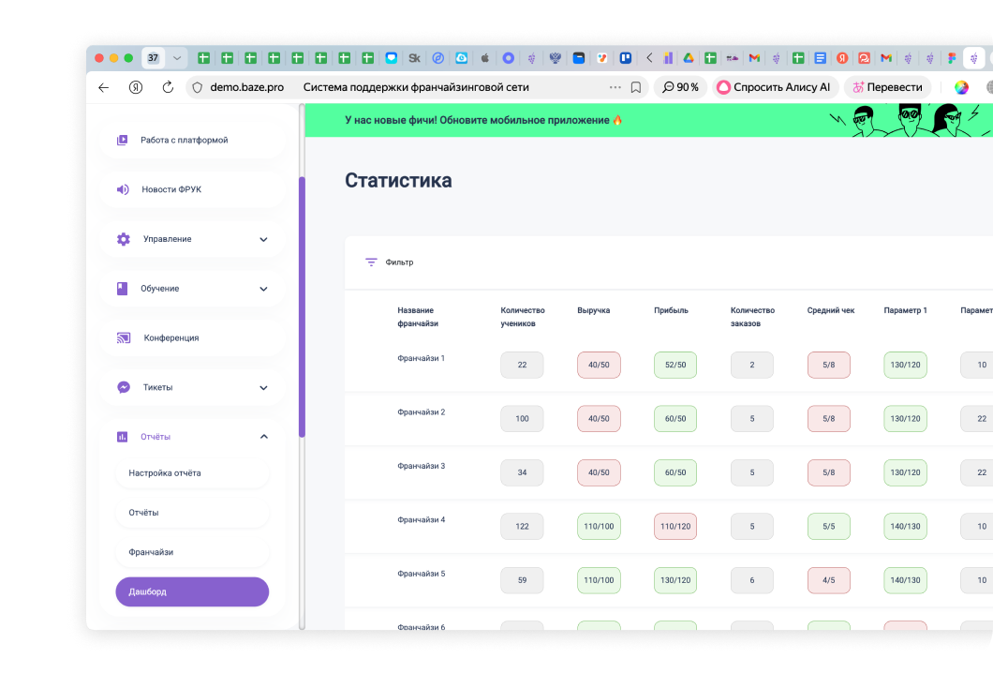Collapse the Отчёты section chevron

click(x=263, y=437)
